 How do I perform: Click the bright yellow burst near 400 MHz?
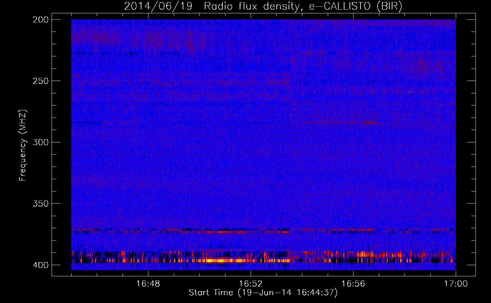click(225, 260)
